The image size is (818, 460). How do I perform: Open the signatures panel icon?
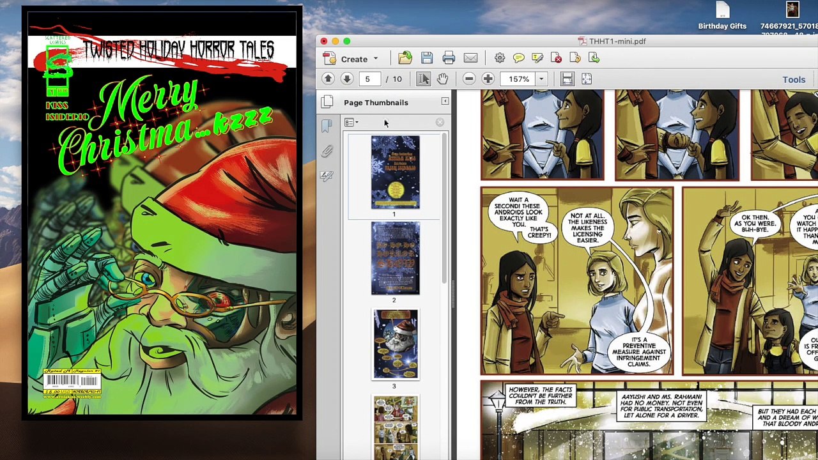(327, 175)
